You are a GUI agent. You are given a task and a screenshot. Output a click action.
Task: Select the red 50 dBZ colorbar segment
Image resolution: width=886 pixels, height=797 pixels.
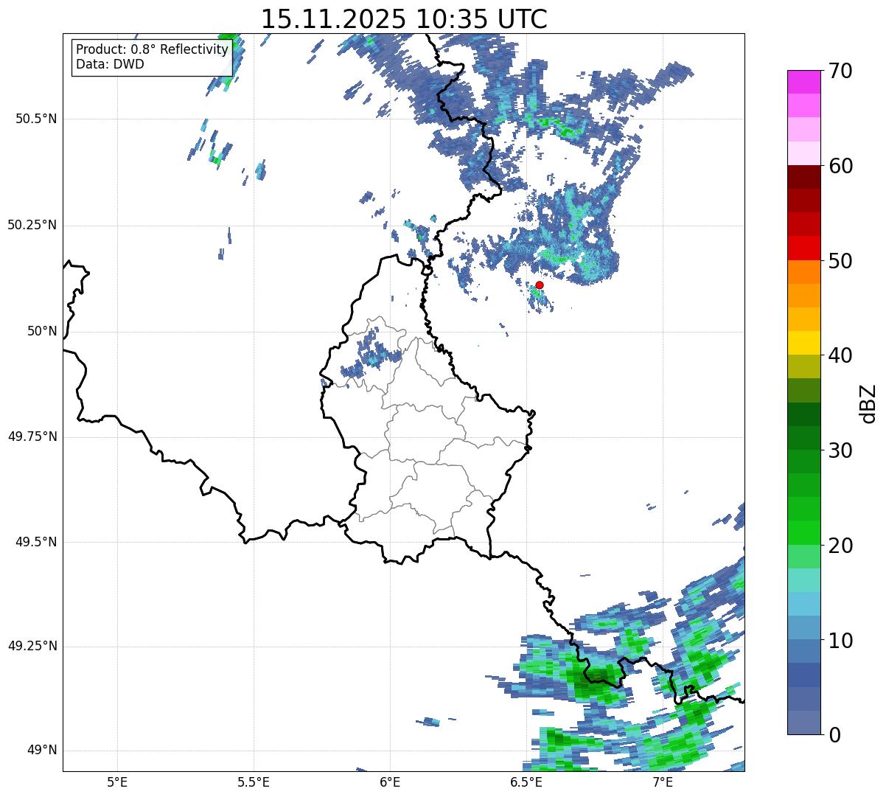click(804, 248)
